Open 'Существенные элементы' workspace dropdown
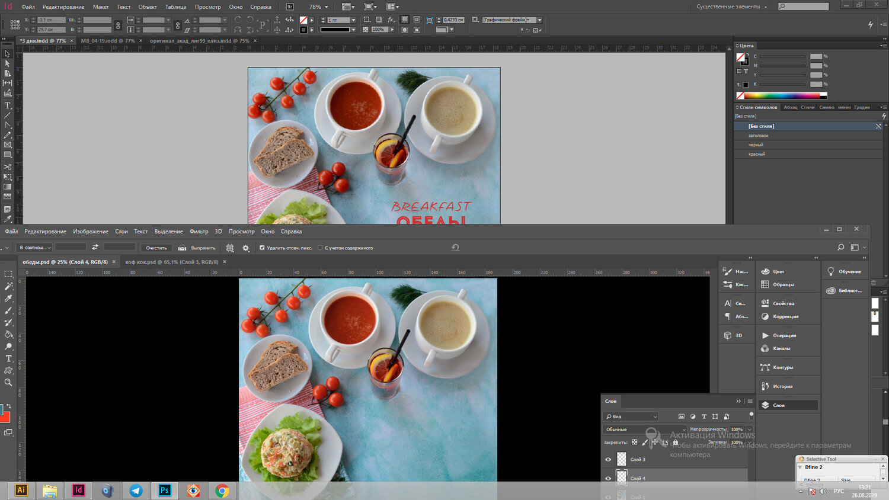Viewport: 889px width, 500px height. pyautogui.click(x=732, y=7)
